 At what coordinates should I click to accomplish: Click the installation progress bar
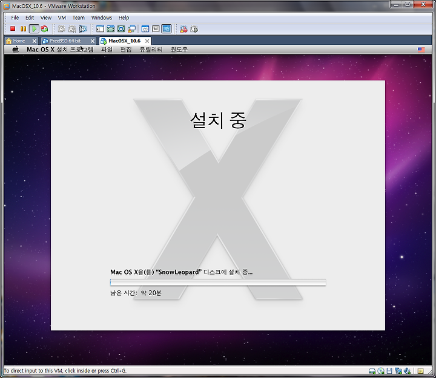[218, 282]
